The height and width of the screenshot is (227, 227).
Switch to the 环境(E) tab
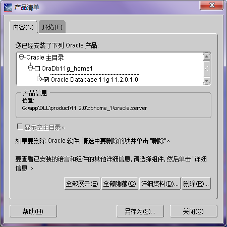click(52, 27)
